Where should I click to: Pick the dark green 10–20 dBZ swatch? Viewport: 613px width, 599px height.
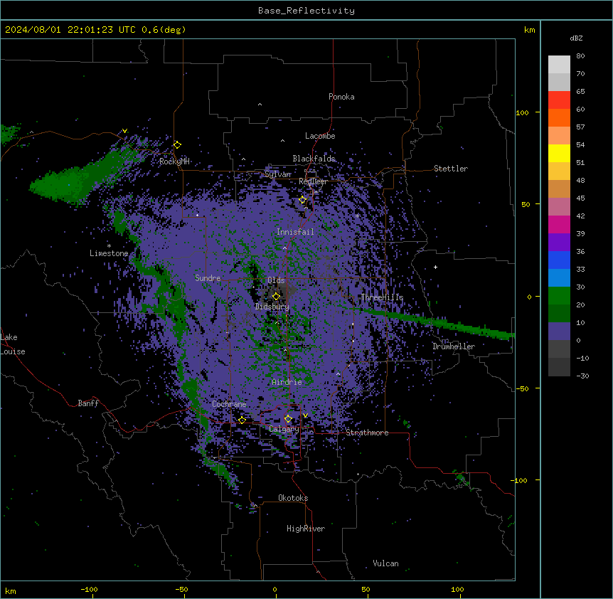tap(559, 314)
